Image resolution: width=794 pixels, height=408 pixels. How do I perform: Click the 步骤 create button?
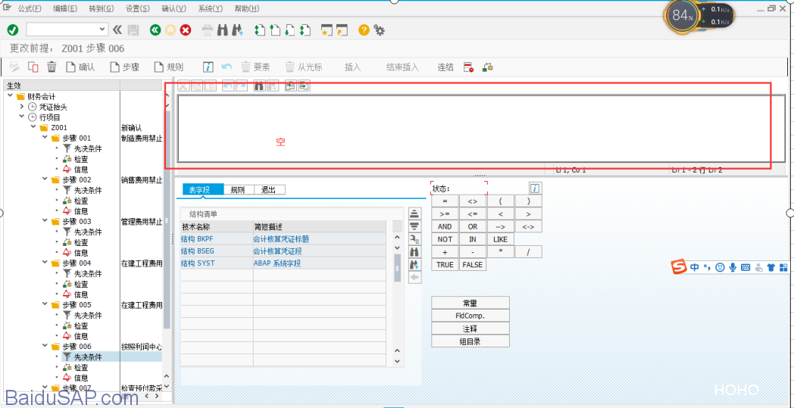[125, 67]
